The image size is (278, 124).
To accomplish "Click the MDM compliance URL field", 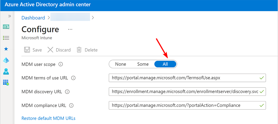I will (187, 105).
